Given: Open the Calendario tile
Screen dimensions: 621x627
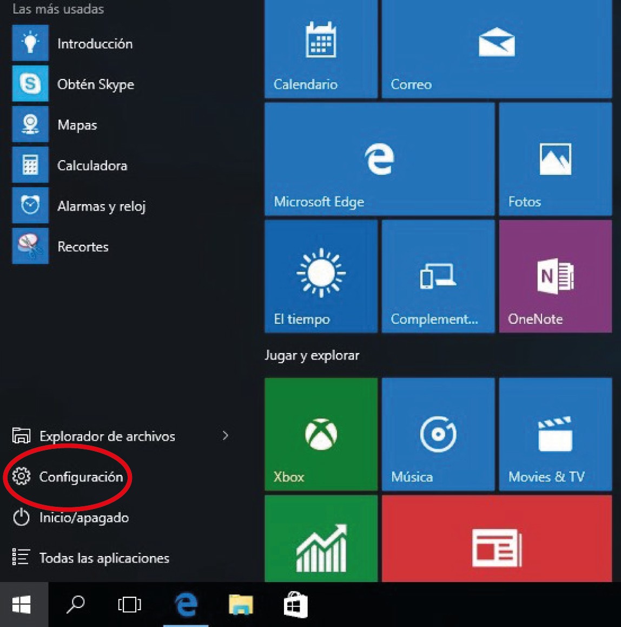Looking at the screenshot, I should pyautogui.click(x=321, y=48).
